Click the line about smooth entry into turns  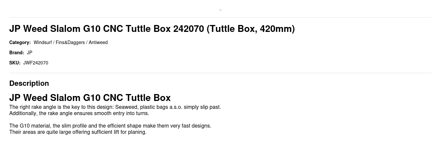79,113
